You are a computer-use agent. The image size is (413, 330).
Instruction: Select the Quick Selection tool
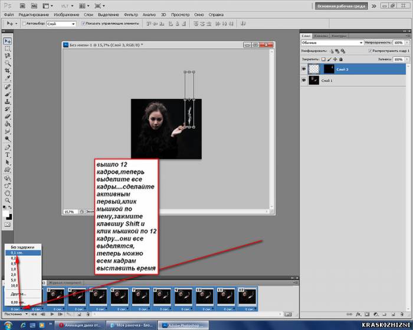click(7, 64)
